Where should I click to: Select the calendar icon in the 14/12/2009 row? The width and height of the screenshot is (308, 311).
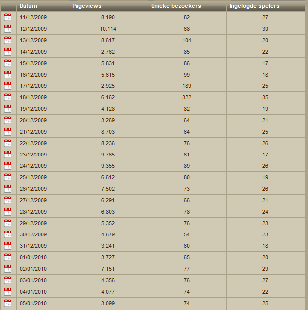8,52
